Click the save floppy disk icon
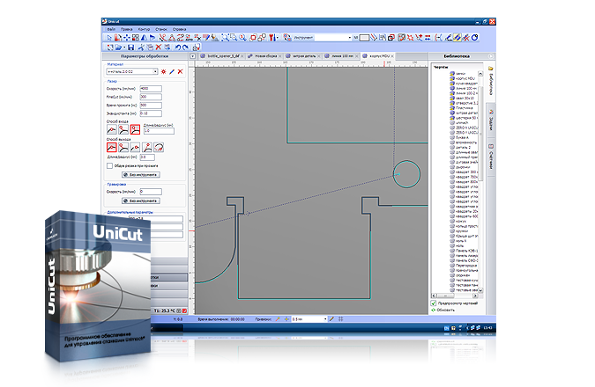This screenshot has width=595, height=387. 131,47
